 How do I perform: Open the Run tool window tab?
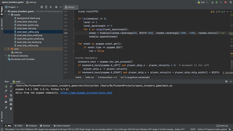coord(8,126)
